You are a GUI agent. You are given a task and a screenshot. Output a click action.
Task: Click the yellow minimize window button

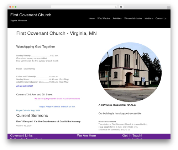point(13,7)
